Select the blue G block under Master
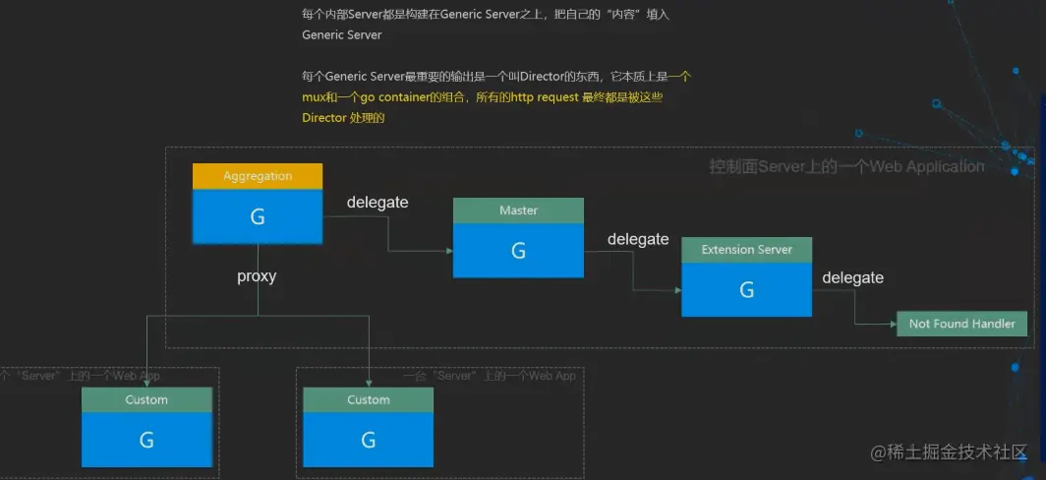 point(518,251)
